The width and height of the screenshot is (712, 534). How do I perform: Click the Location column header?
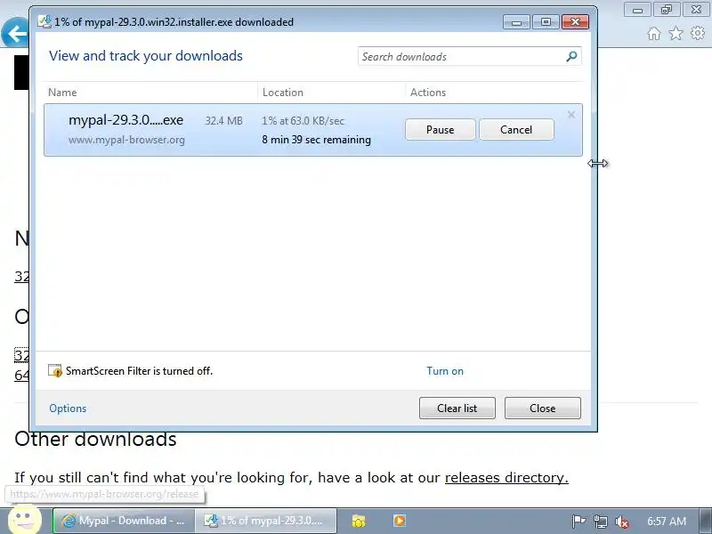[283, 93]
